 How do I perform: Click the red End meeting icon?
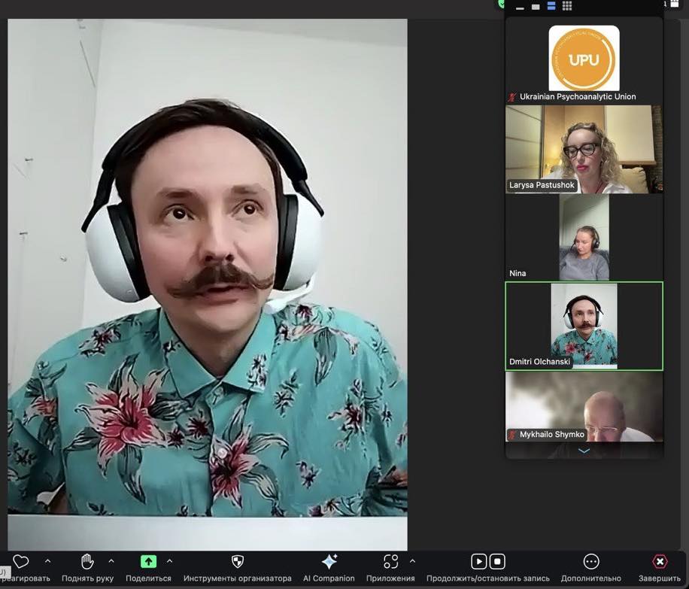(x=659, y=561)
